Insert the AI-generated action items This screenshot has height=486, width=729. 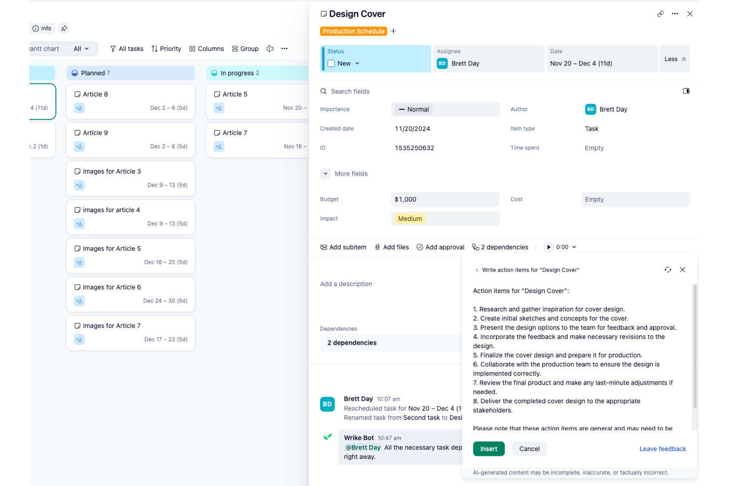(488, 449)
